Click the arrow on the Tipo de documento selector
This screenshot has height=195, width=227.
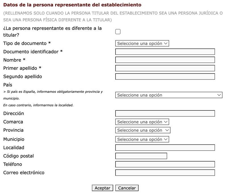tap(166, 43)
